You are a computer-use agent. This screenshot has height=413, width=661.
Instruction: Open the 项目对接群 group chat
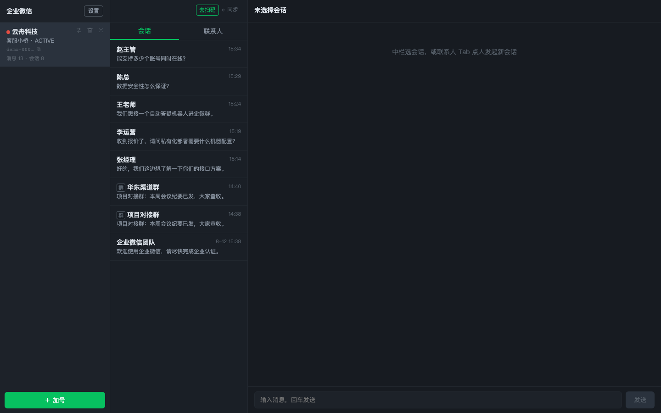179,219
